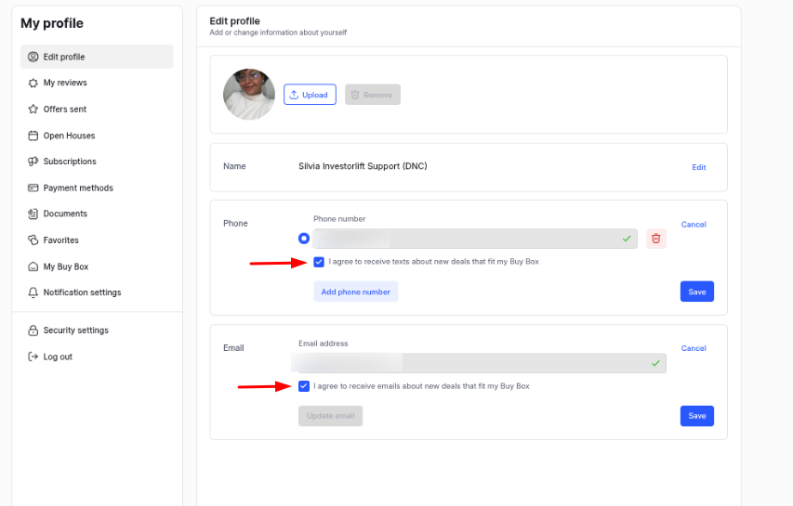Click the Log out arrow icon
The width and height of the screenshot is (793, 506).
point(33,357)
